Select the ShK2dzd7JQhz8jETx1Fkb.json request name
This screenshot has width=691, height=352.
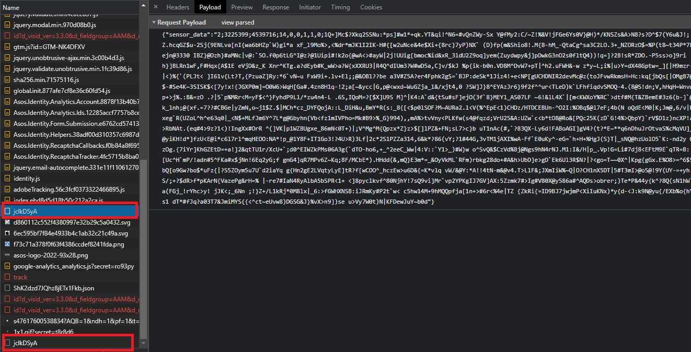point(54,288)
